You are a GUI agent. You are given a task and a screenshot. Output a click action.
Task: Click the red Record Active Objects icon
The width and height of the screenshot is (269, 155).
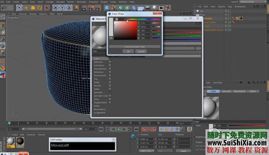(144, 129)
